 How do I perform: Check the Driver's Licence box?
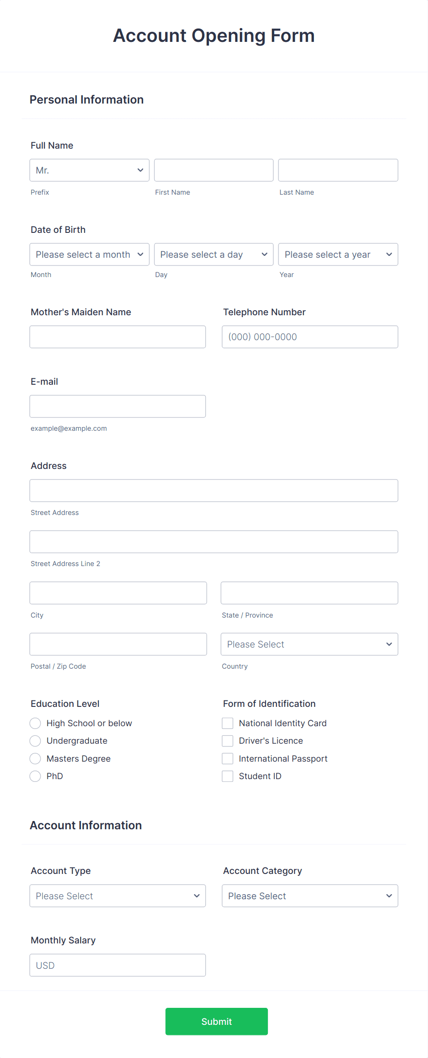(x=227, y=740)
